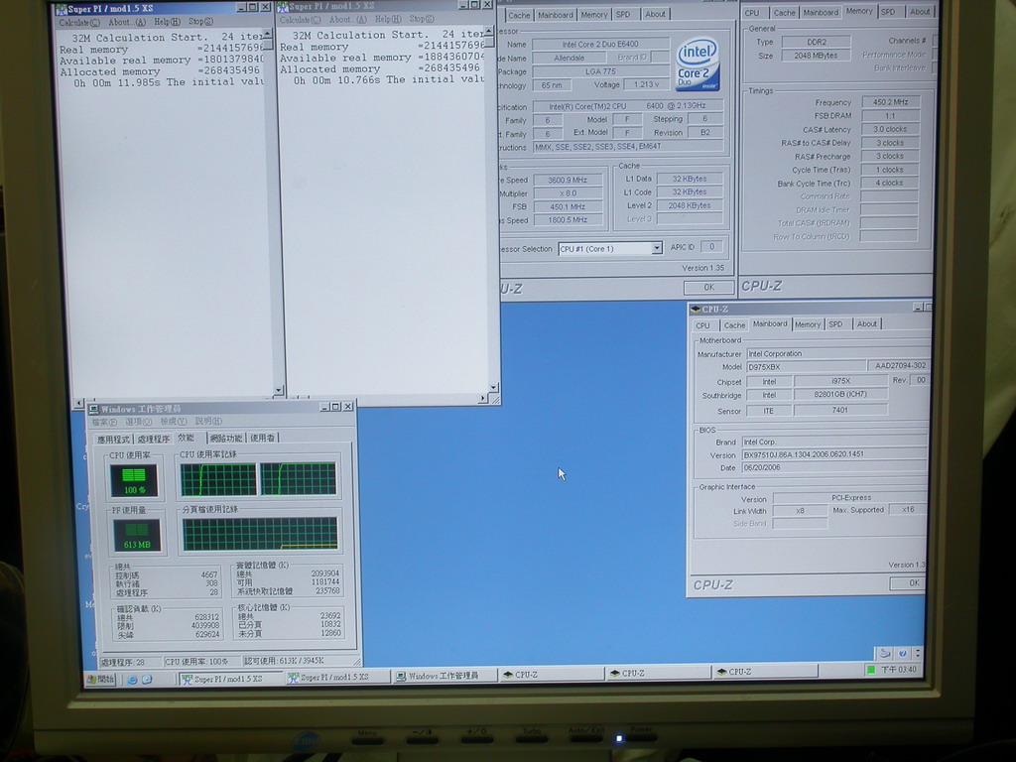Open About menu in left Super PI window
The image size is (1016, 762).
[126, 22]
